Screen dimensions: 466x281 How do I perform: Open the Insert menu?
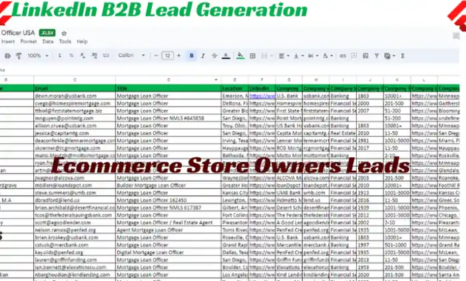(x=8, y=41)
